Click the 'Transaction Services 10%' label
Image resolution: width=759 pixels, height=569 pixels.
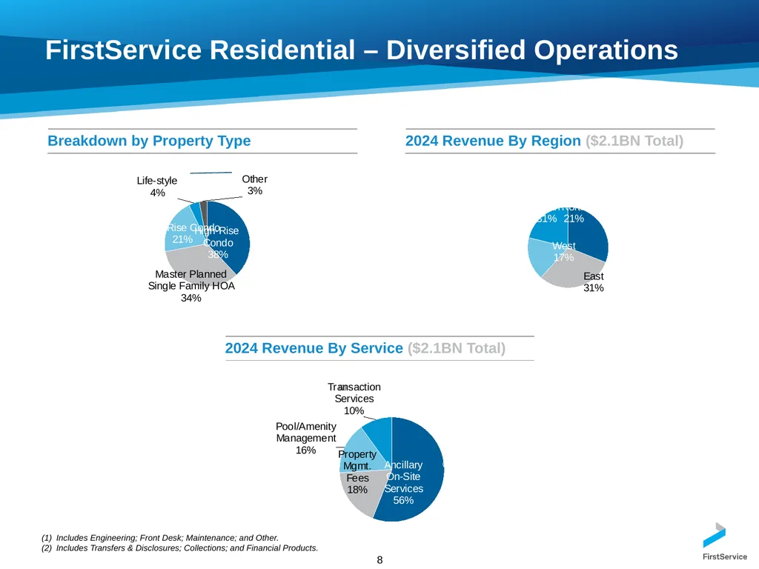[x=354, y=399]
